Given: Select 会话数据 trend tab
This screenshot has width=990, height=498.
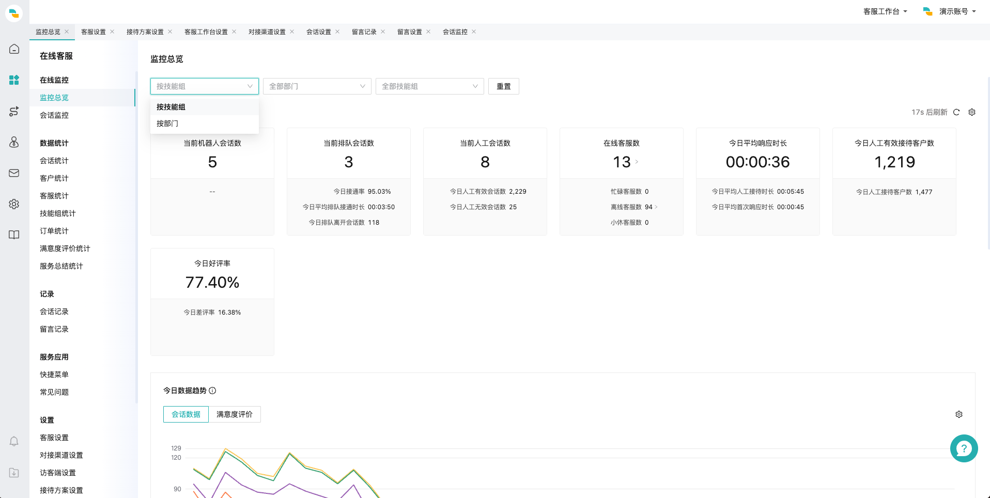Looking at the screenshot, I should click(186, 414).
